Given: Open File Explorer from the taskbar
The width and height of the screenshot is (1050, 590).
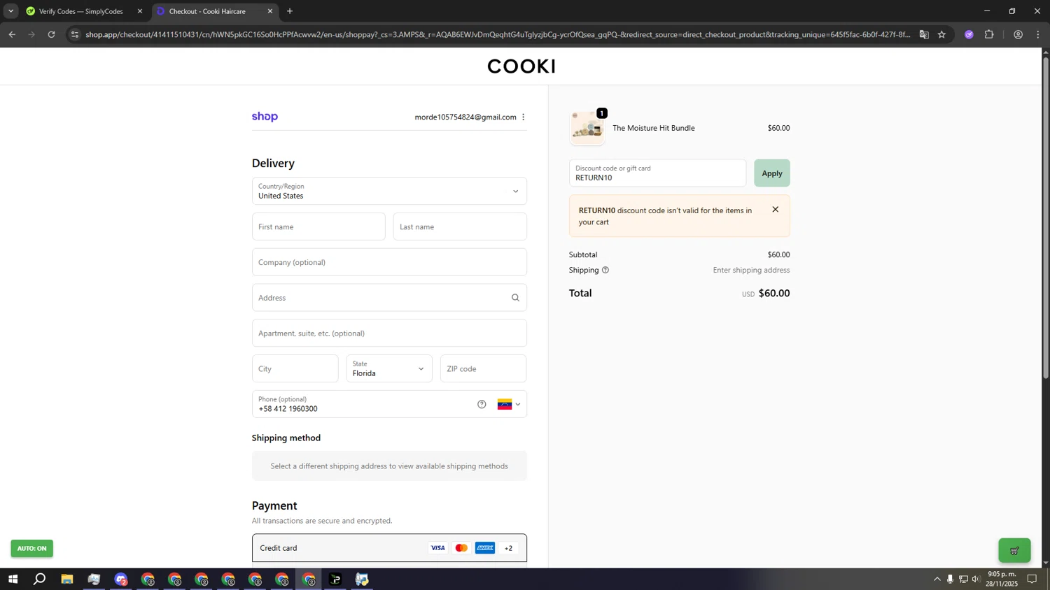Looking at the screenshot, I should click(x=67, y=579).
